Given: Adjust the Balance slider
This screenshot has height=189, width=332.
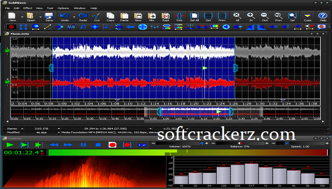Looking at the screenshot, I should coord(240,143).
